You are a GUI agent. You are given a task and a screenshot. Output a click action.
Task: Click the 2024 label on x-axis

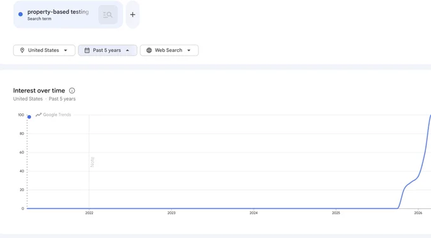click(x=254, y=213)
